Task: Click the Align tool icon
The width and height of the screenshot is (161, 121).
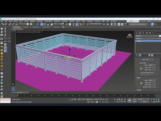Action: click(108, 24)
